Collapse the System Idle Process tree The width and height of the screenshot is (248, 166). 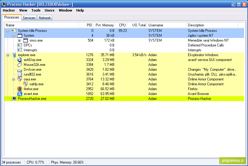point(8,31)
